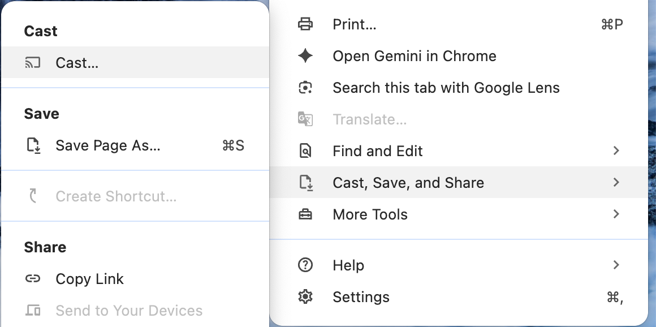The width and height of the screenshot is (656, 327).
Task: Click the Create Shortcut arrow icon
Action: point(33,196)
